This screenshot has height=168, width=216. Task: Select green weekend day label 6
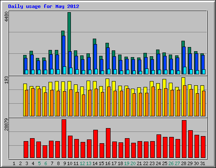tap(46, 163)
